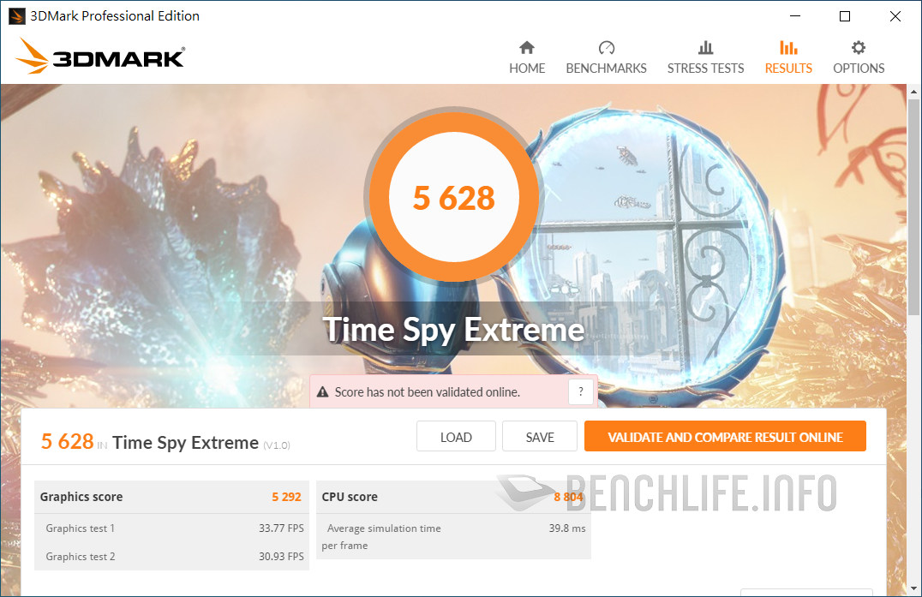Viewport: 922px width, 597px height.
Task: Click the 3DMark title bar app icon
Action: 16,16
